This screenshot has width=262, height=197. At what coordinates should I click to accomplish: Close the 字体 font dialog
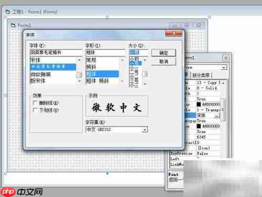(x=174, y=33)
